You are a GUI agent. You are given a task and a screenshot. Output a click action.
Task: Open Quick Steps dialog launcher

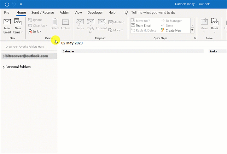click(195, 38)
